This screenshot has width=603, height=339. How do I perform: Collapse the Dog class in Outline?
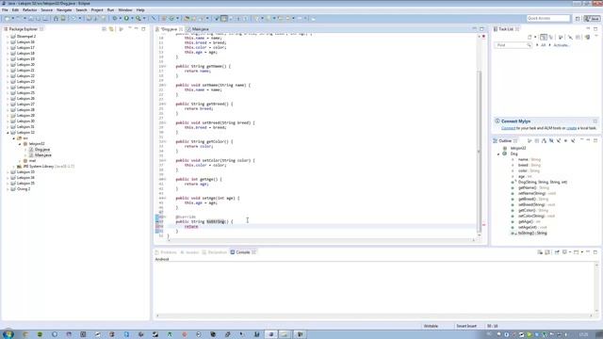[498, 153]
